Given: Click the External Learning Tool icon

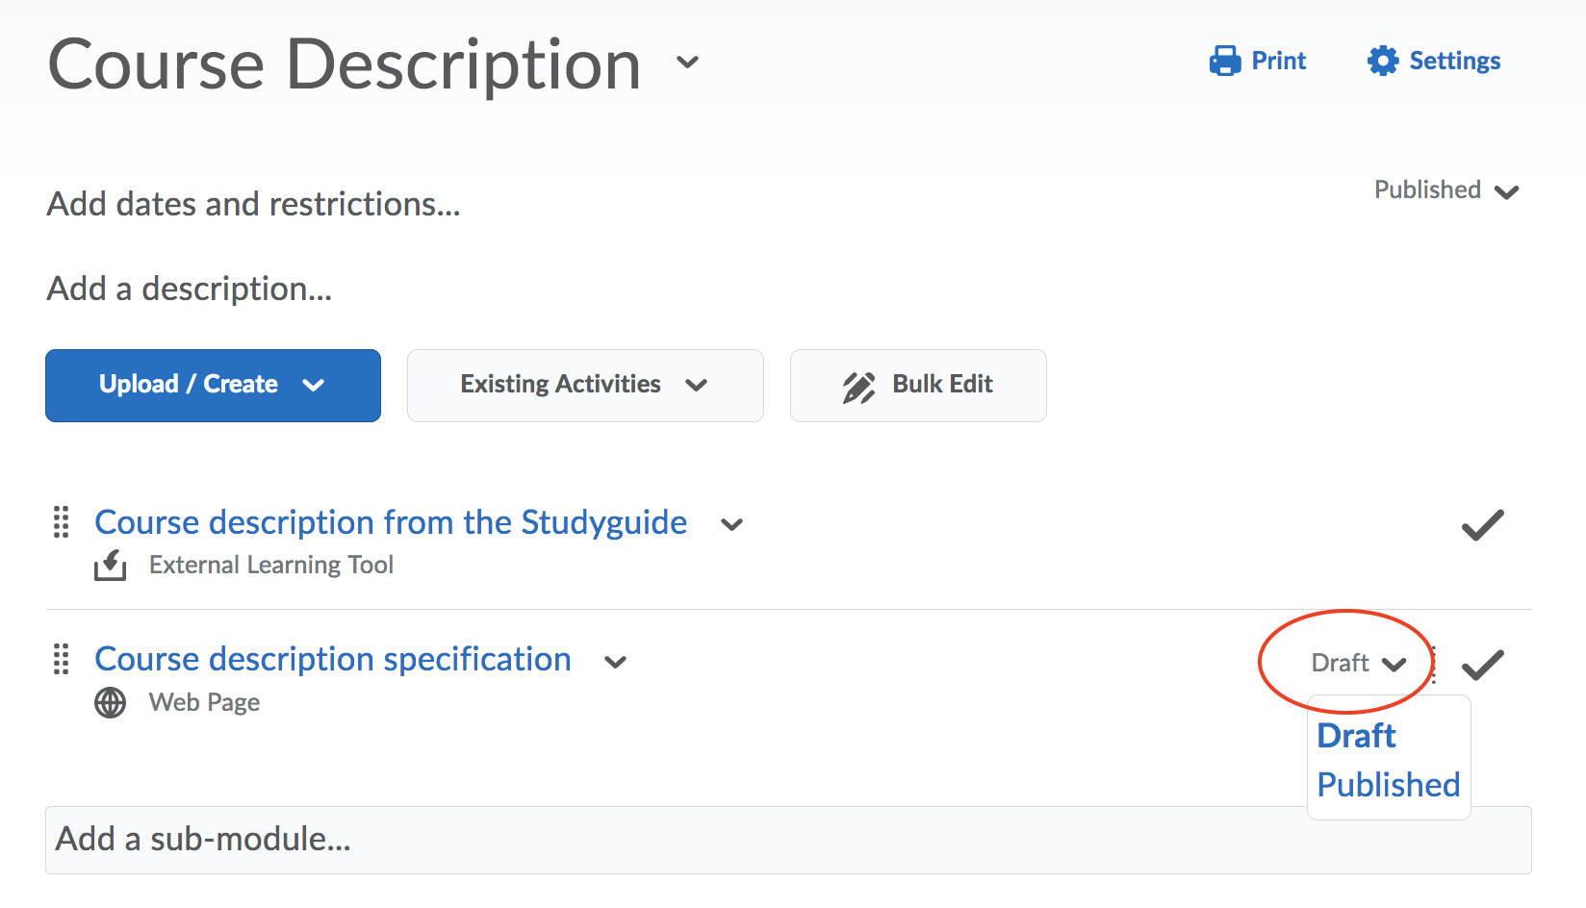Looking at the screenshot, I should pos(110,565).
